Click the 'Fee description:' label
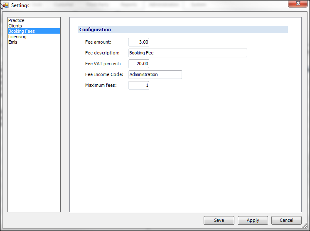 click(102, 53)
